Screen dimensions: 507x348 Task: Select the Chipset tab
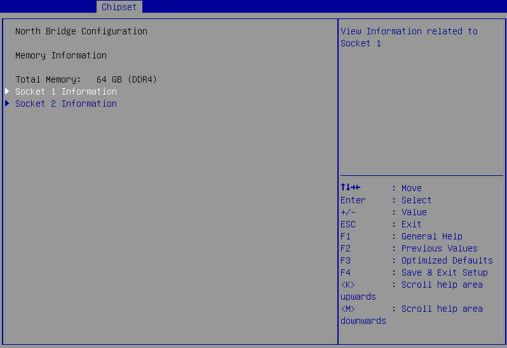(x=119, y=7)
